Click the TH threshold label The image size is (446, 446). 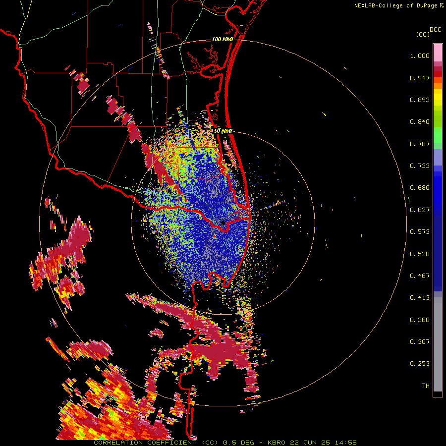(x=426, y=386)
